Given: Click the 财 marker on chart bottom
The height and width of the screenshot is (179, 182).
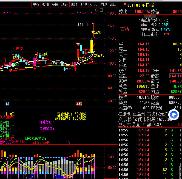Looking at the screenshot, I should [7, 104].
